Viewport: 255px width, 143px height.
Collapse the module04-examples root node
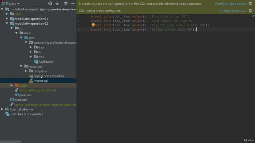(x=2, y=9)
